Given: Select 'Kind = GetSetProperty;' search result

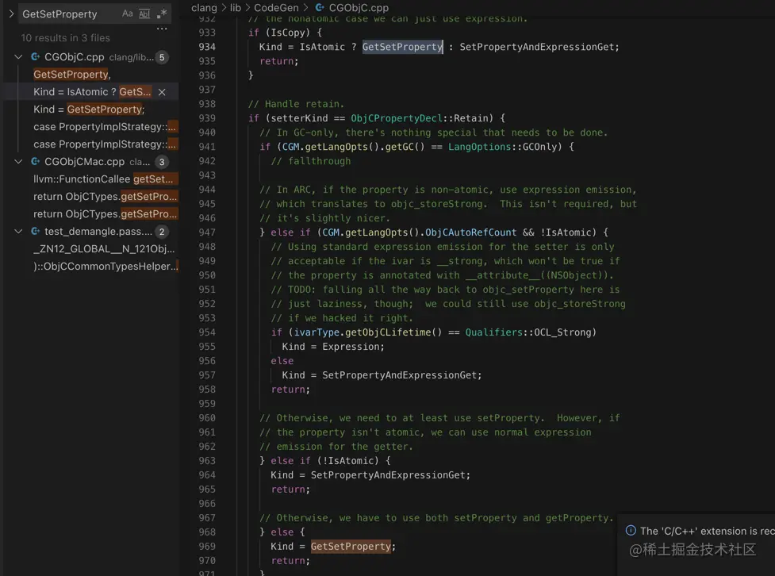Looking at the screenshot, I should click(x=91, y=109).
